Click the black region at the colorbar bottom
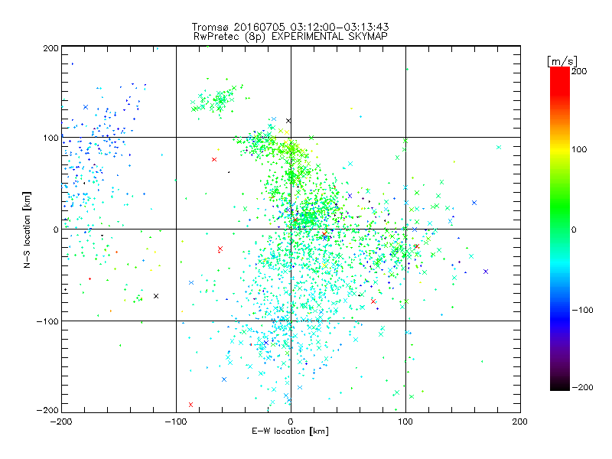Screen dimensions: 612x459 point(560,385)
